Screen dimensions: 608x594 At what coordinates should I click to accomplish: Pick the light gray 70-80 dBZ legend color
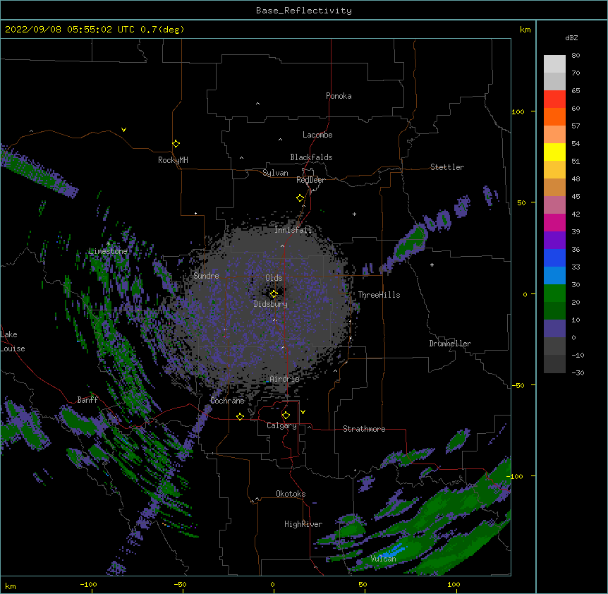pyautogui.click(x=554, y=64)
